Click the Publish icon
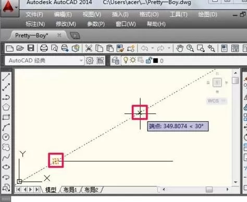This screenshot has width=247, height=202. pyautogui.click(x=65, y=48)
